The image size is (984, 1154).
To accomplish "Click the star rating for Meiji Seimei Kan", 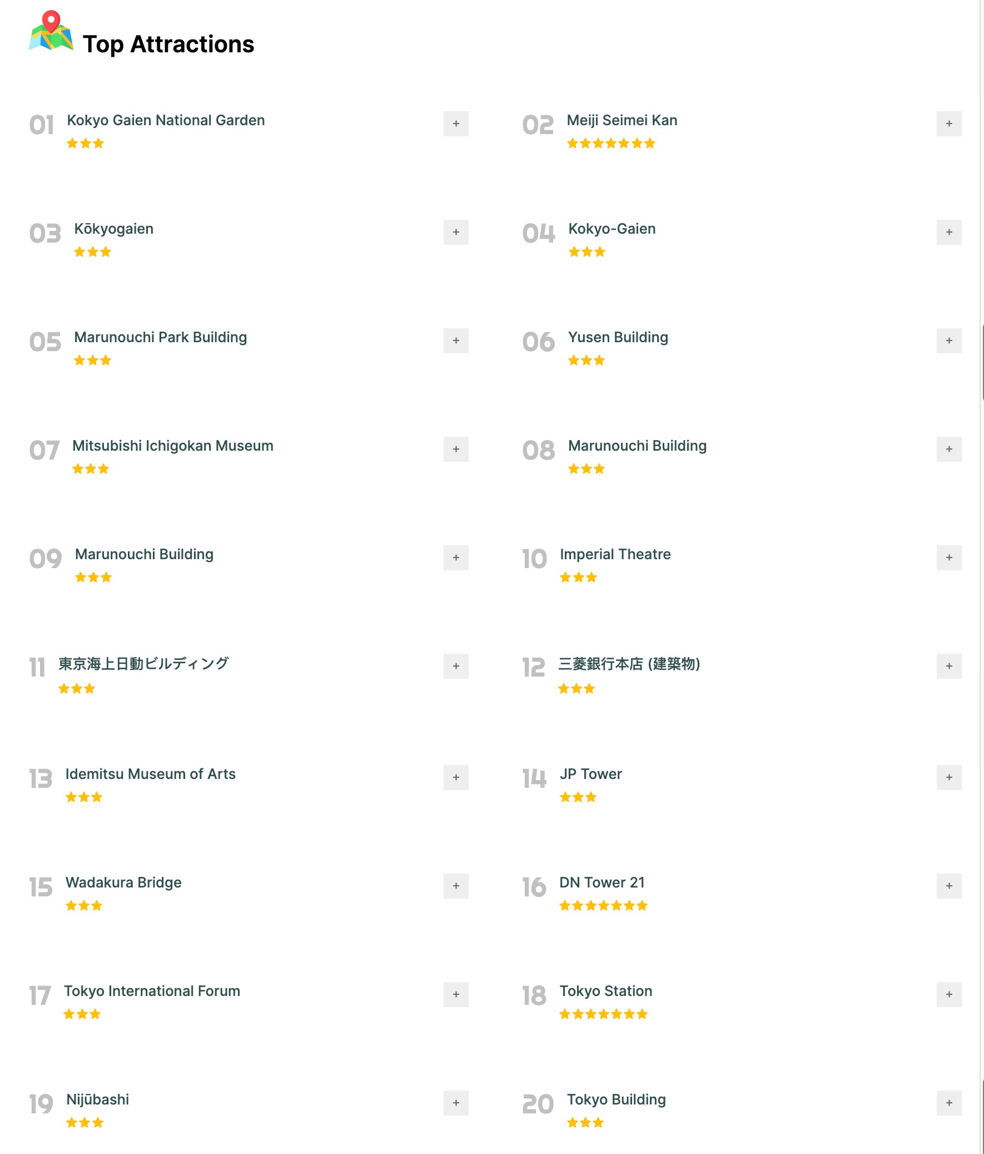I will 610,143.
